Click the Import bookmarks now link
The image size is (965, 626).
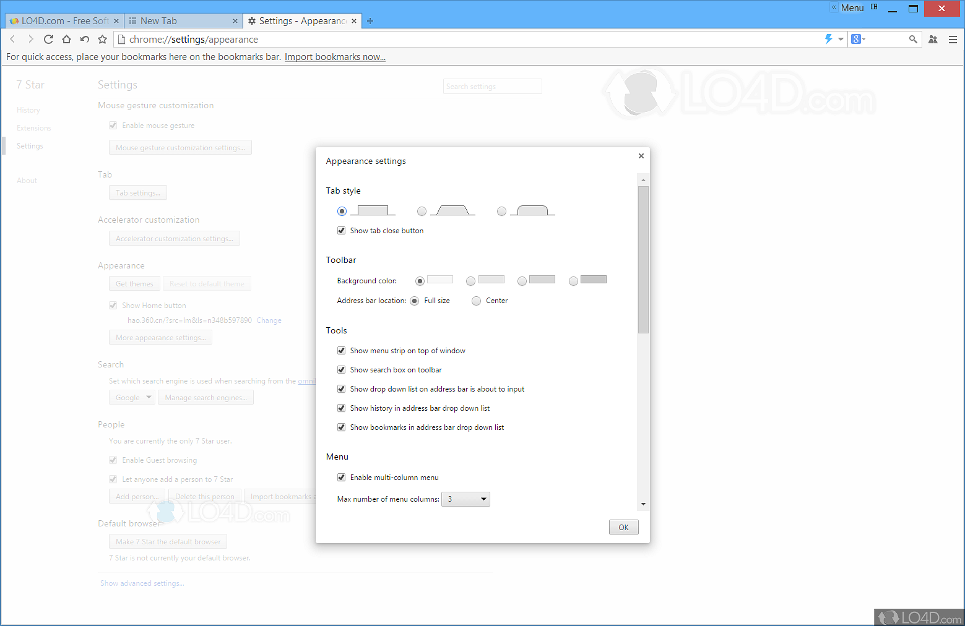pos(334,56)
